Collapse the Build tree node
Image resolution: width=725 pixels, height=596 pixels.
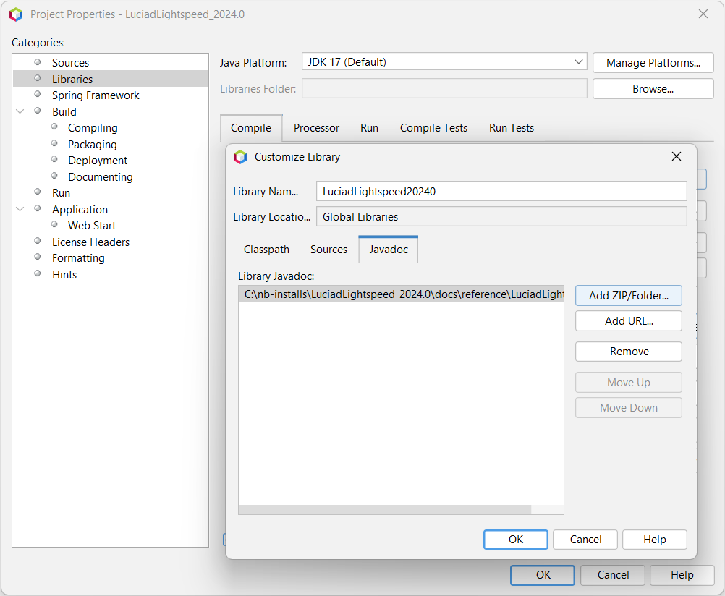pyautogui.click(x=20, y=111)
